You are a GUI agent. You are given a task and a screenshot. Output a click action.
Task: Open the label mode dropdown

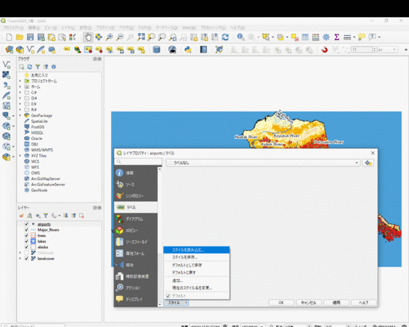pos(263,163)
